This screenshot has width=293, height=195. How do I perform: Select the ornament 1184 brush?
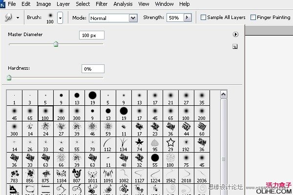coord(61,176)
